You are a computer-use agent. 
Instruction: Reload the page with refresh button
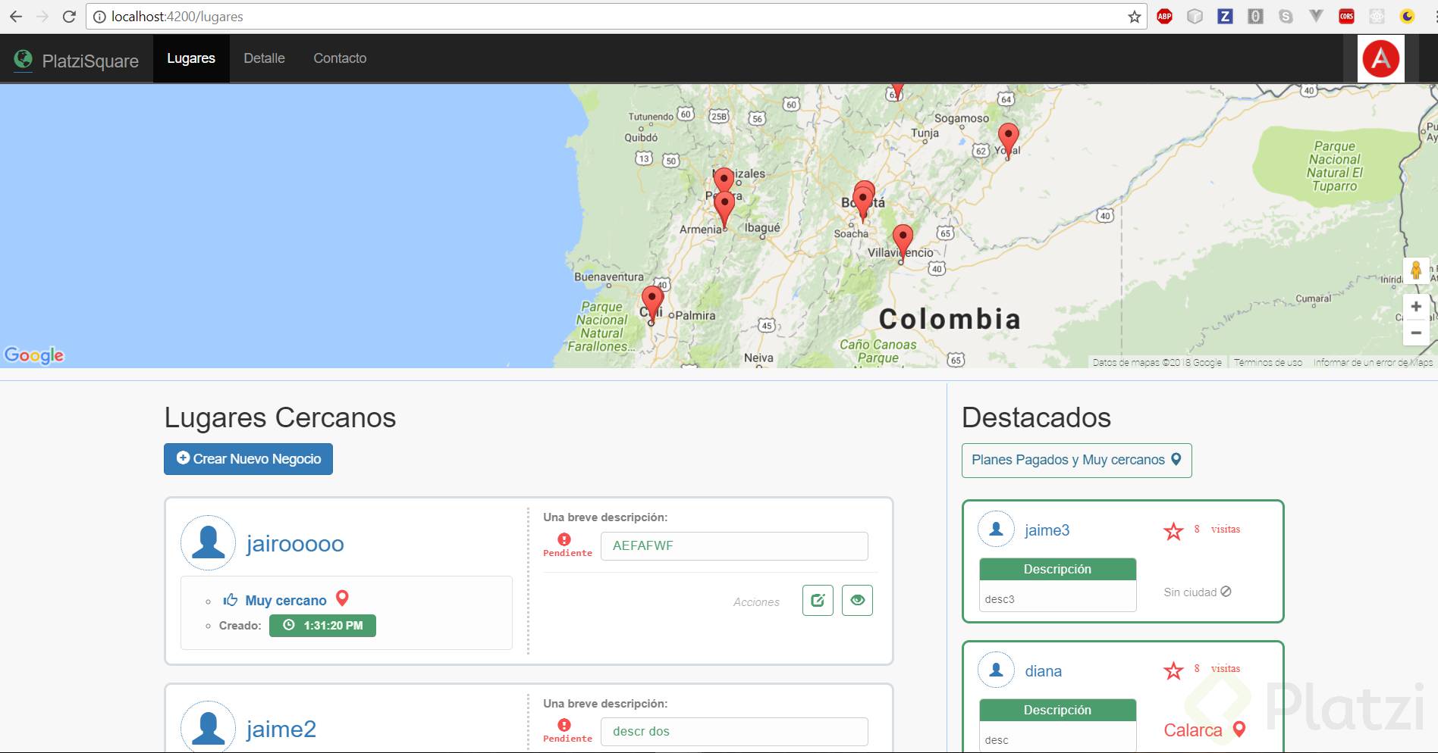click(x=69, y=17)
